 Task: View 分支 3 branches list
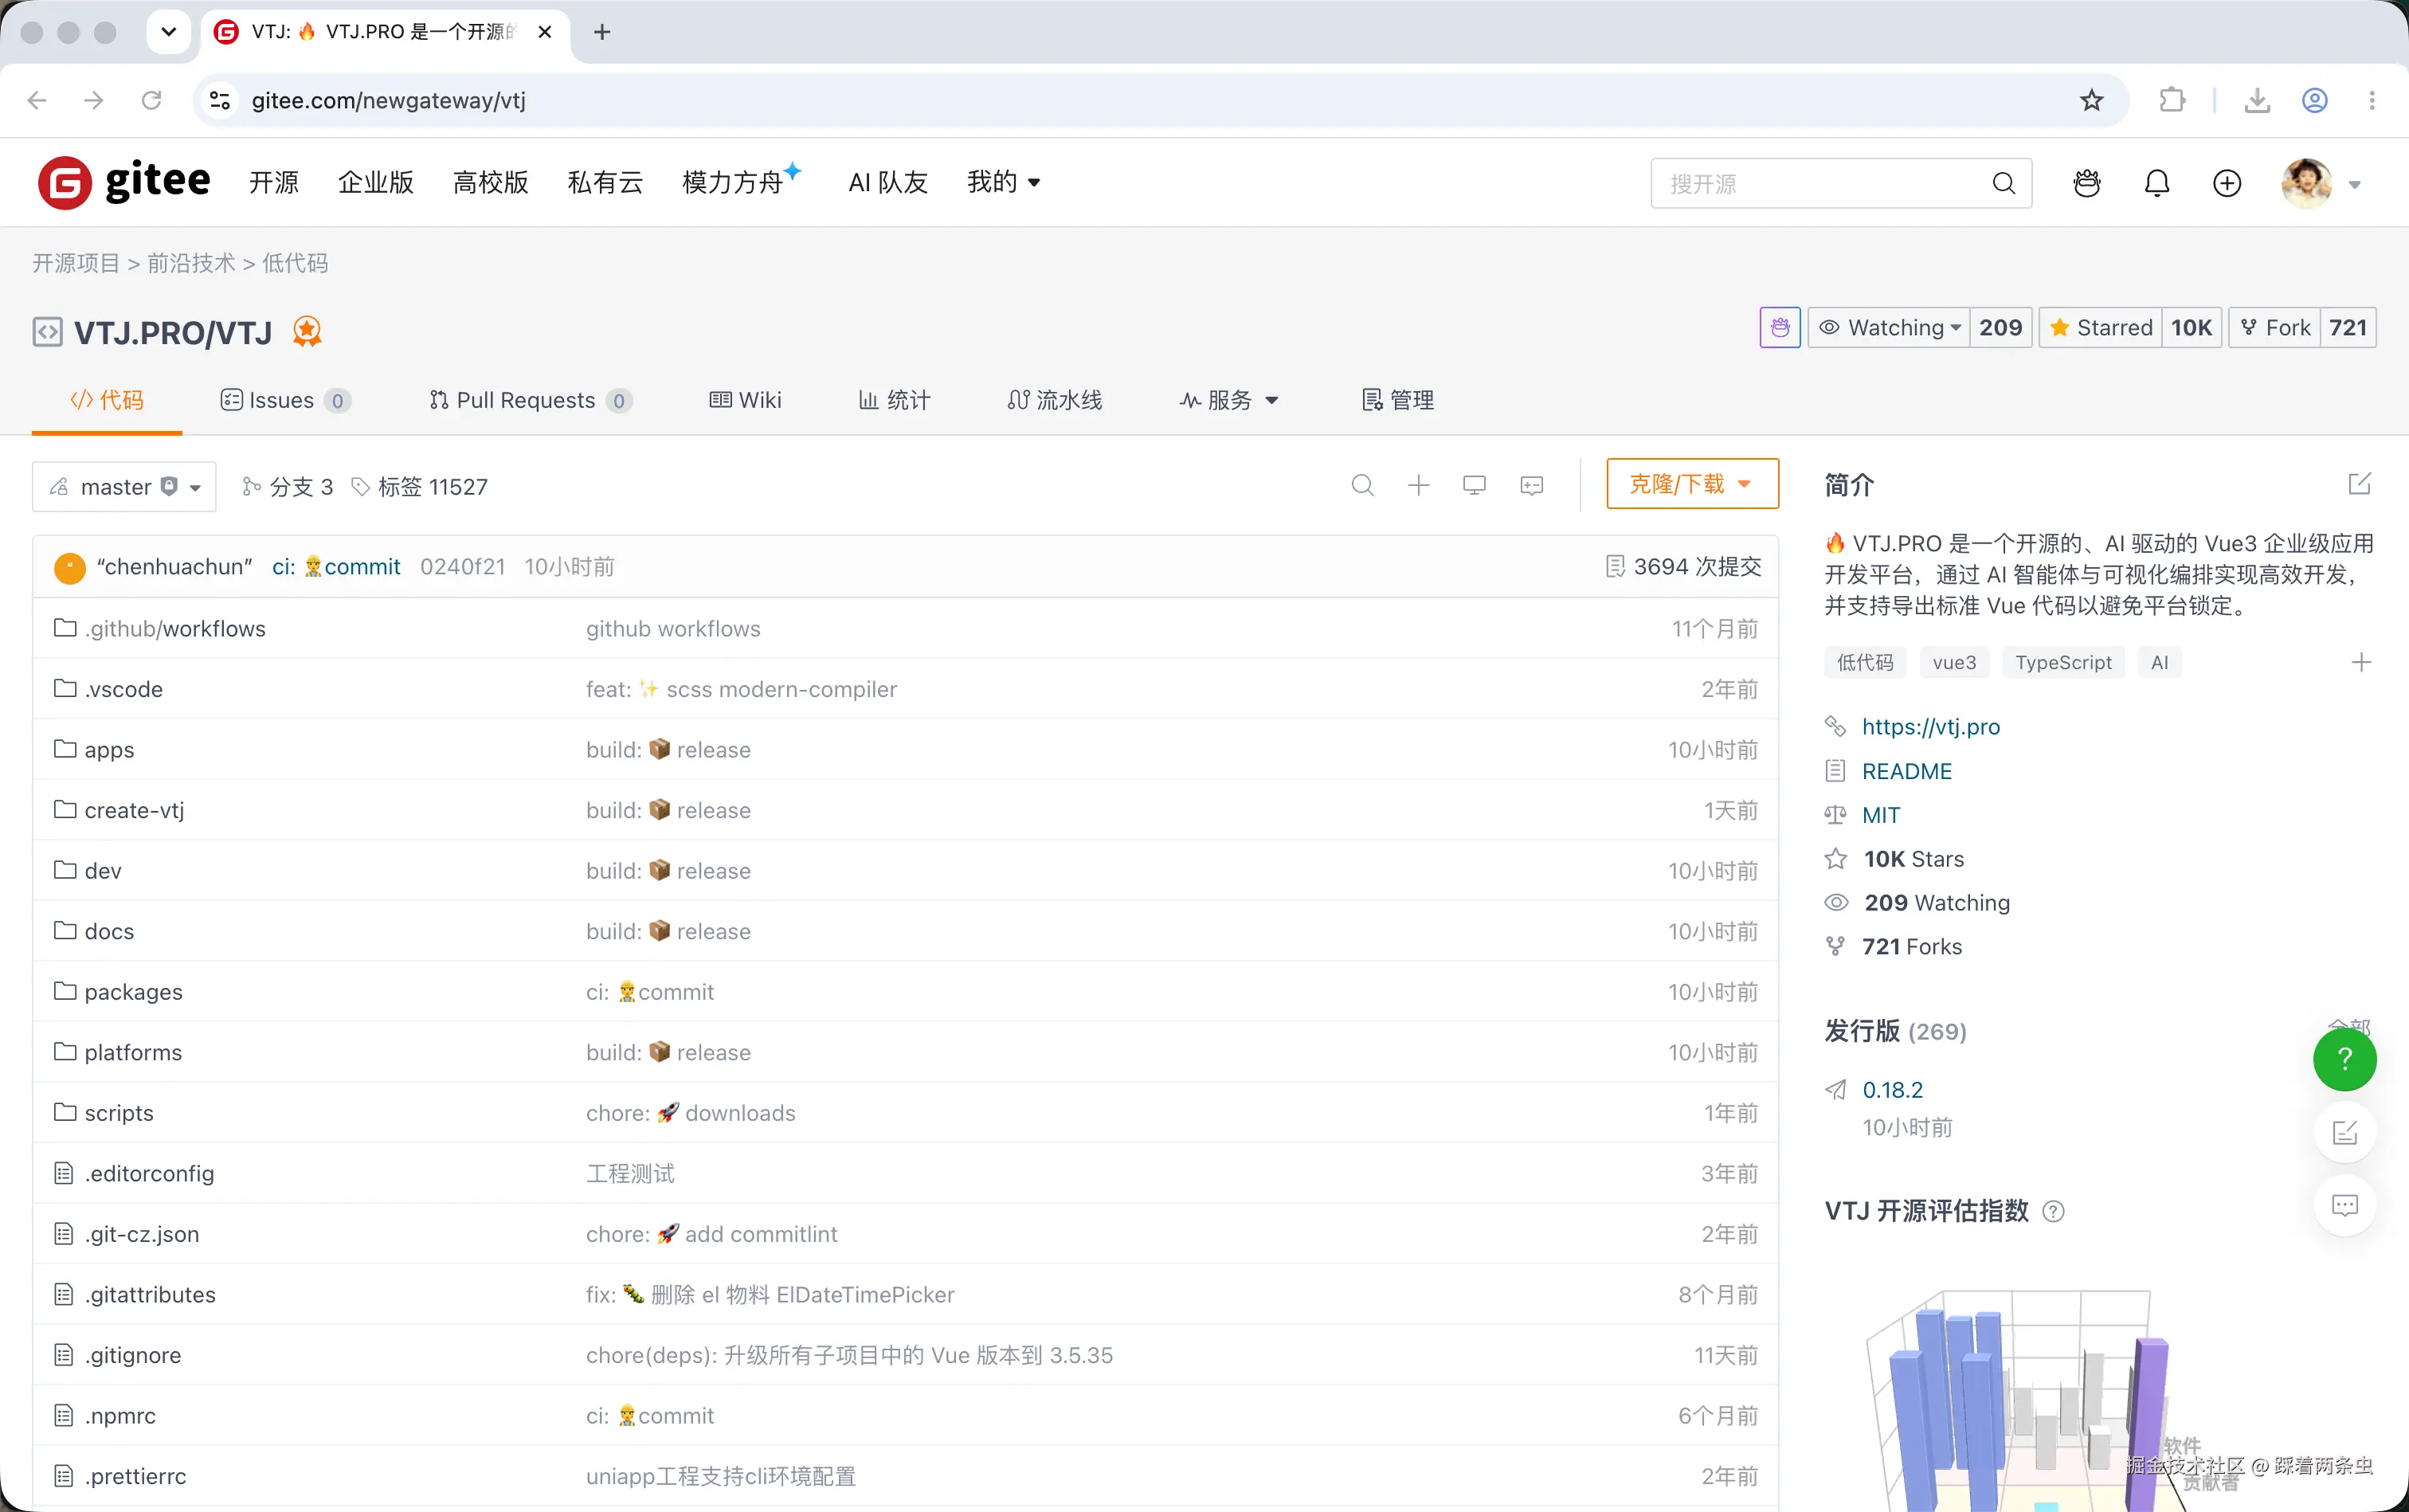(x=288, y=486)
